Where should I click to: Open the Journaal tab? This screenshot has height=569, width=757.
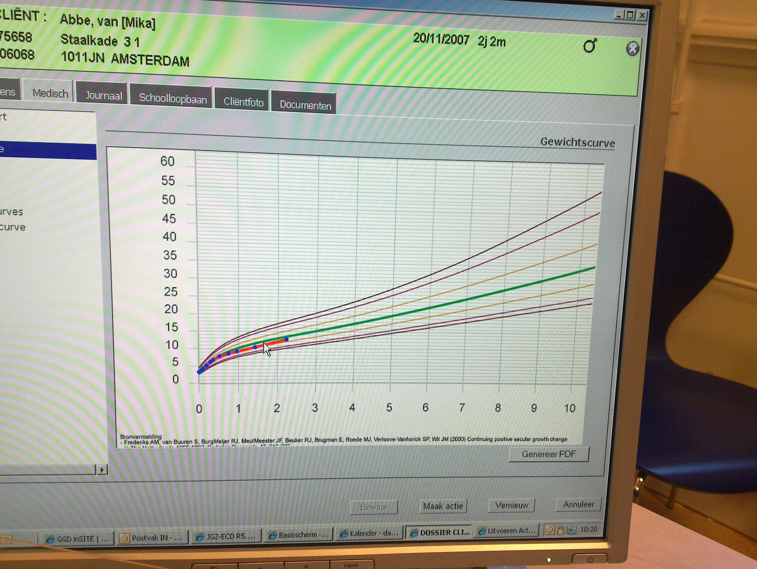click(x=103, y=96)
